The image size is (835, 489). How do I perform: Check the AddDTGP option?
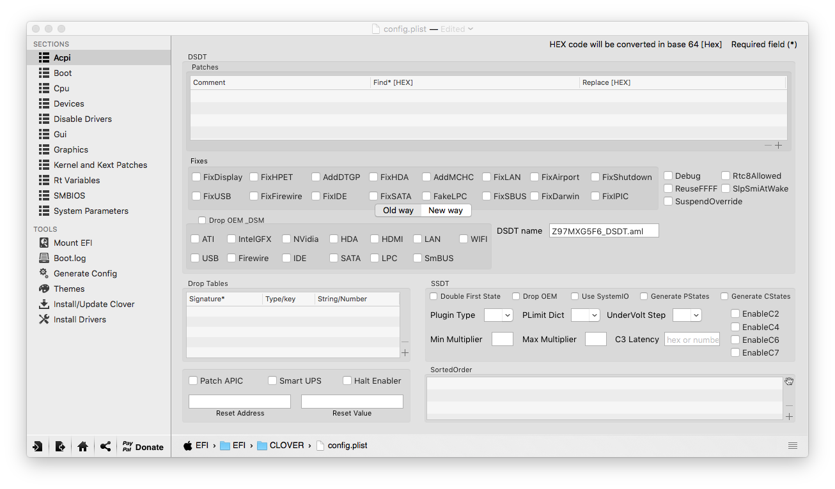[x=316, y=177]
